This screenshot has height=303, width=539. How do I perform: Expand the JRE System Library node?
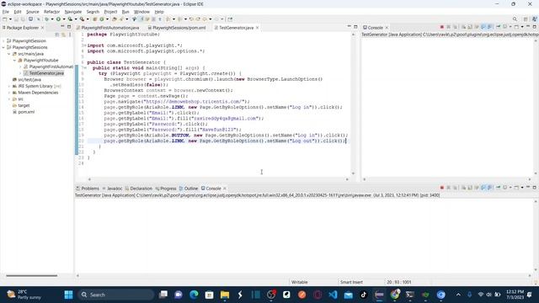tap(9, 86)
